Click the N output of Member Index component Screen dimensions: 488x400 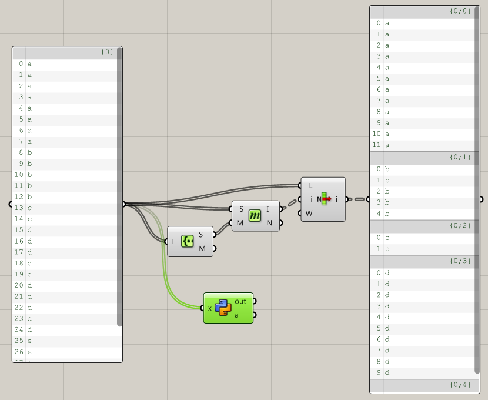tap(269, 223)
